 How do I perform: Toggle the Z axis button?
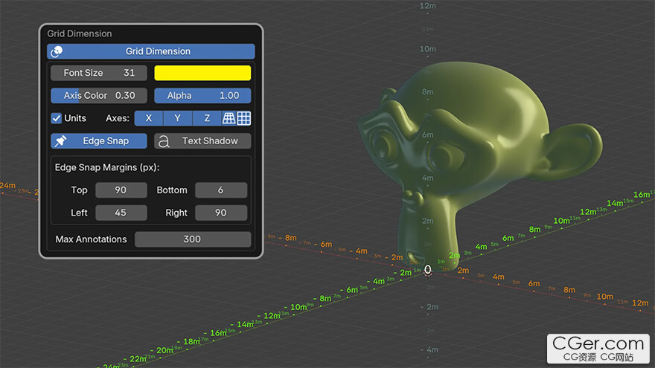pos(207,118)
